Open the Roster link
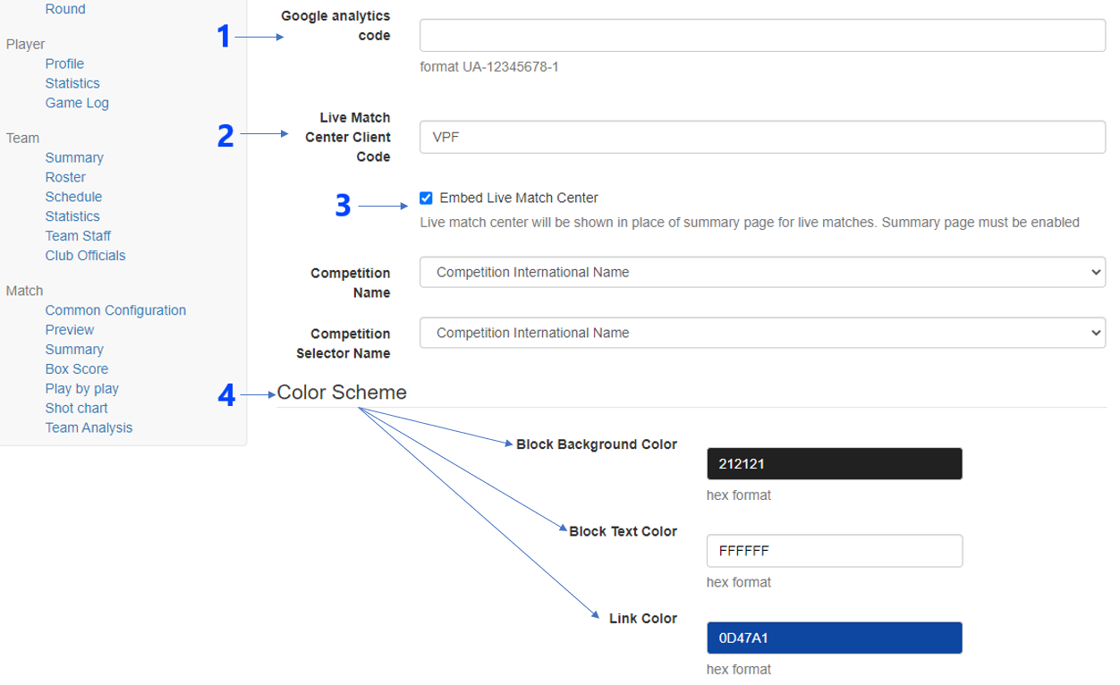This screenshot has height=685, width=1120. click(65, 177)
